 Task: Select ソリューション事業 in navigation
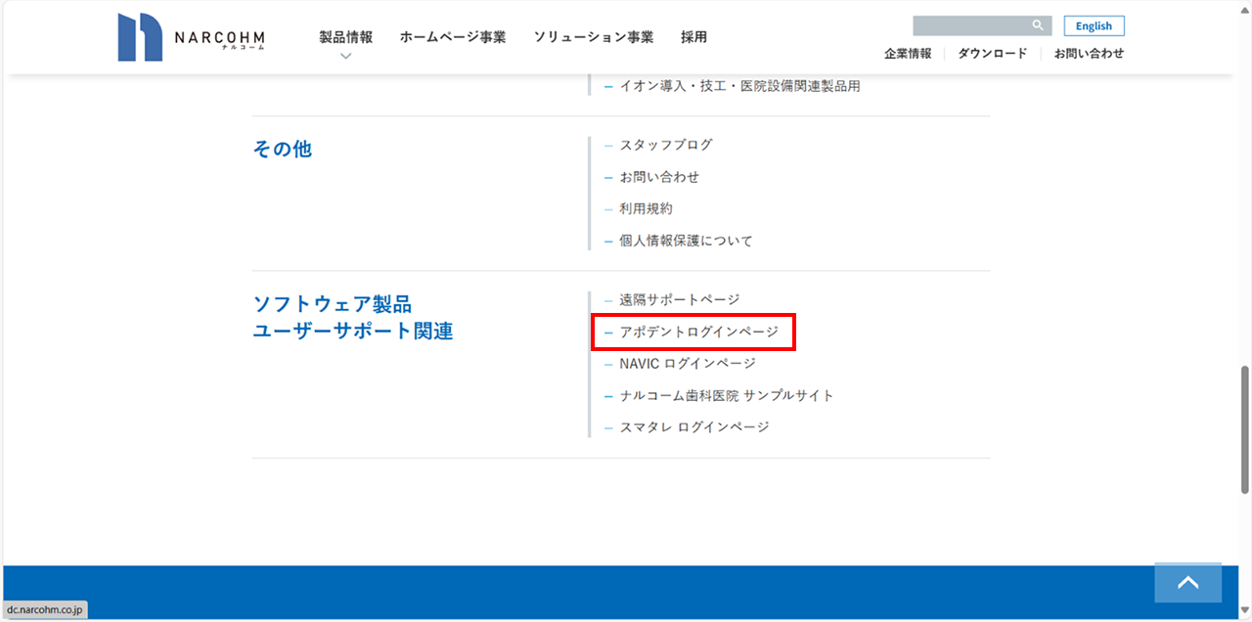(x=593, y=37)
